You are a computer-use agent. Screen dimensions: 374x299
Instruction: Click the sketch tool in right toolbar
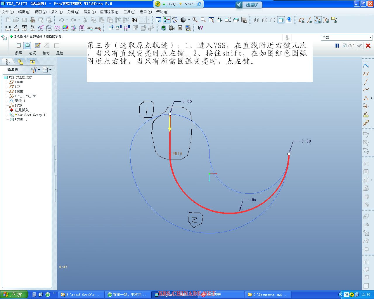[x=366, y=65]
